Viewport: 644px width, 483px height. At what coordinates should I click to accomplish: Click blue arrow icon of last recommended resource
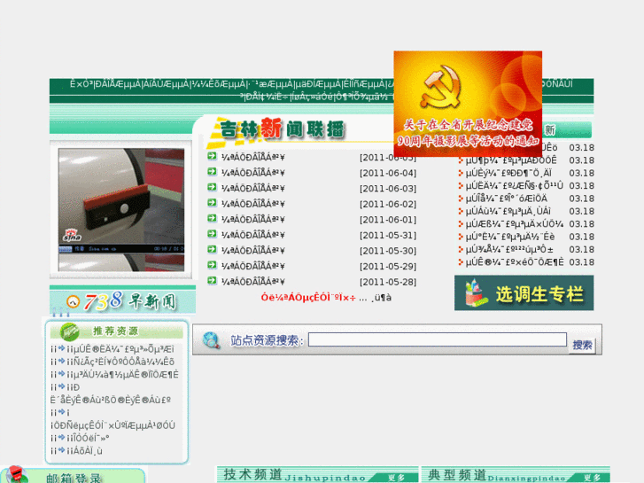[x=61, y=449]
